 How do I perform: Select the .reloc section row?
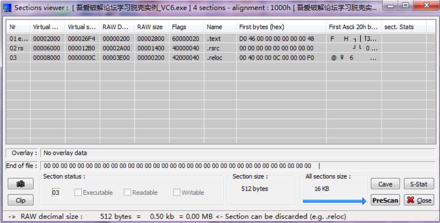click(214, 58)
